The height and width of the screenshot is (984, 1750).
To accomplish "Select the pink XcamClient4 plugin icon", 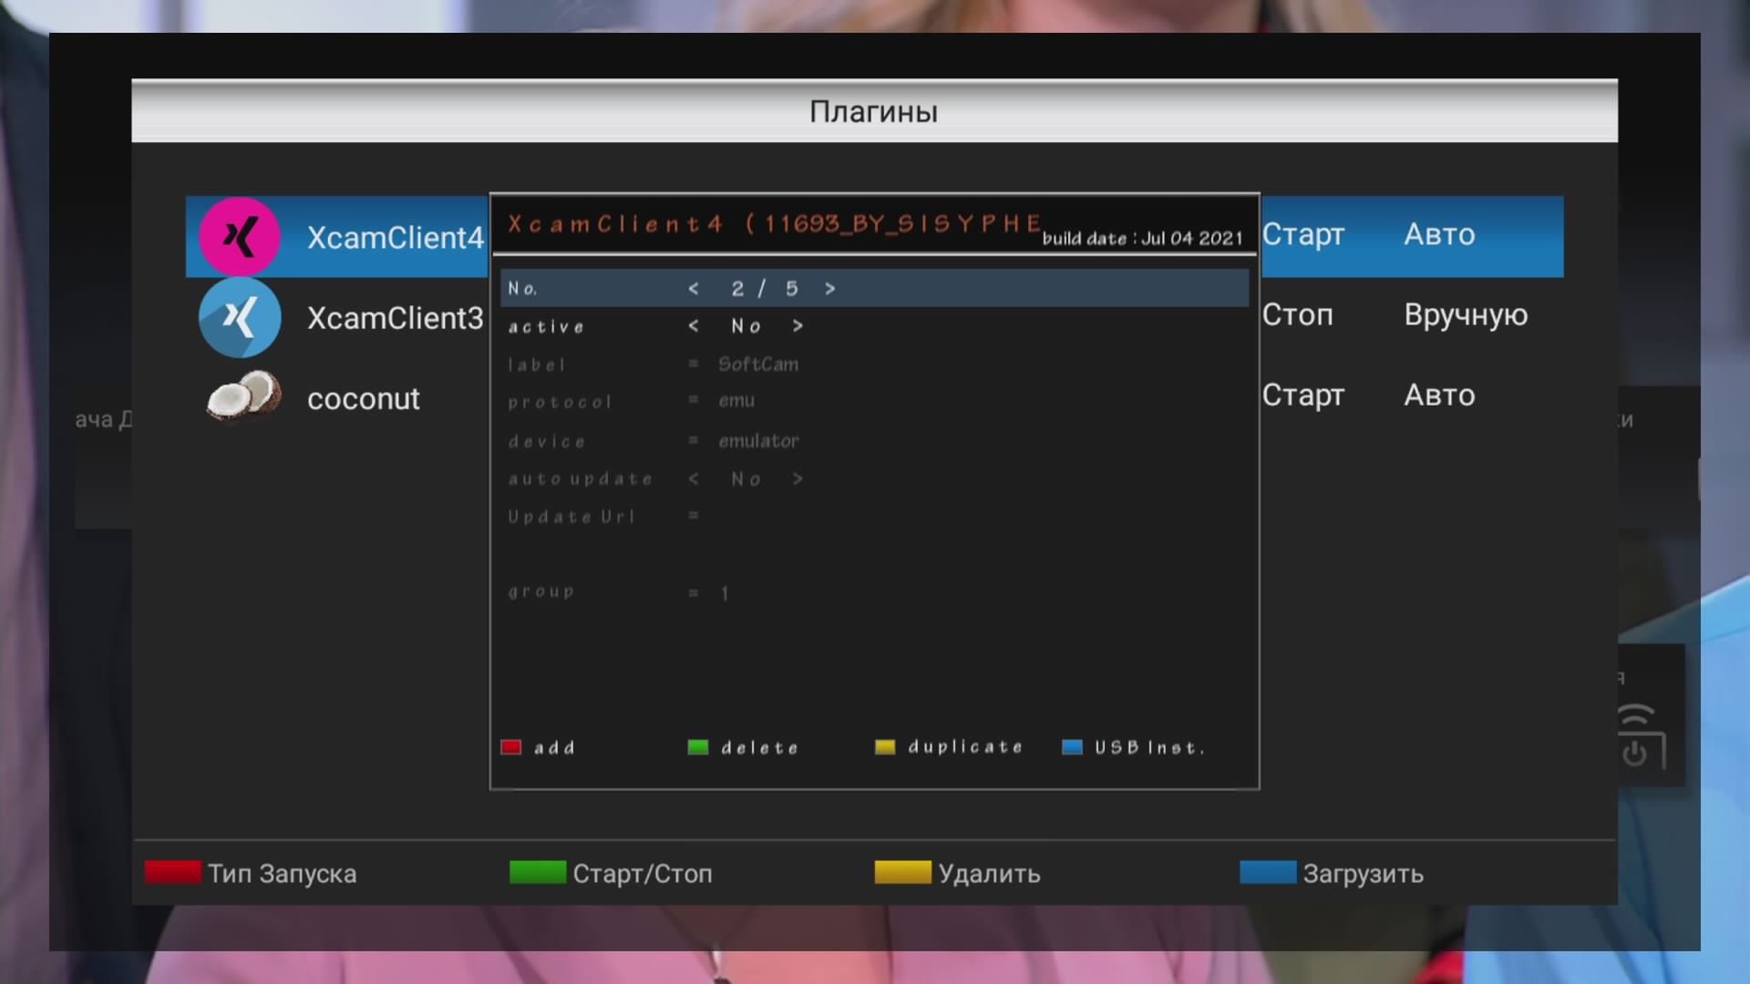I will (239, 237).
